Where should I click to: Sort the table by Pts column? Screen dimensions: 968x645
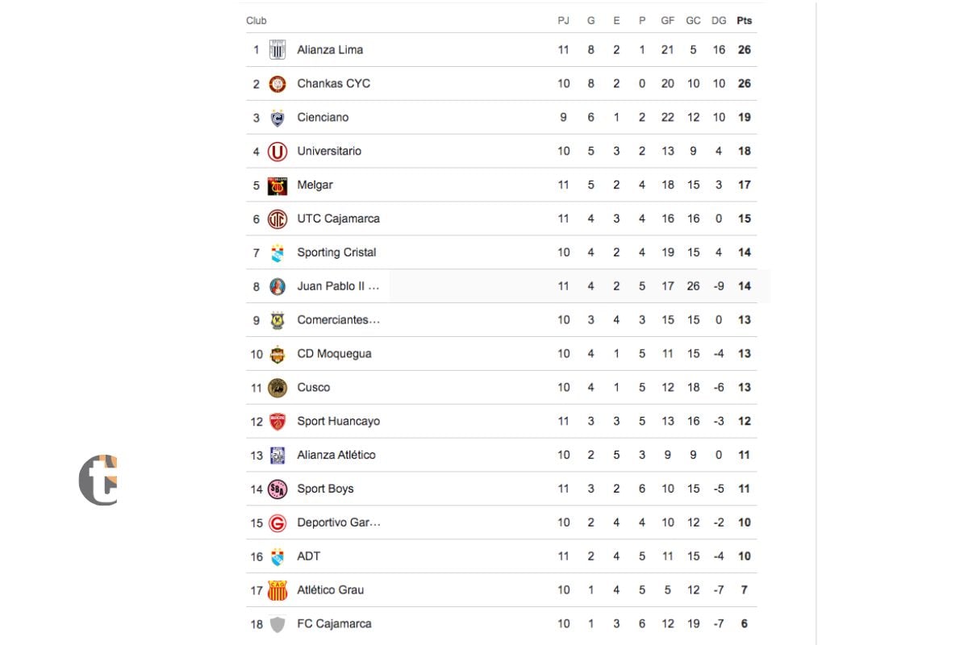pyautogui.click(x=744, y=20)
